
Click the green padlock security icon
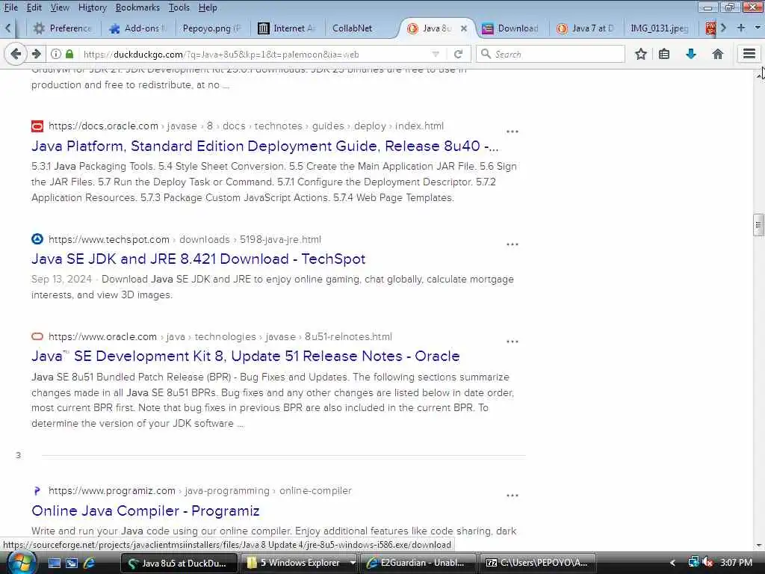[69, 54]
